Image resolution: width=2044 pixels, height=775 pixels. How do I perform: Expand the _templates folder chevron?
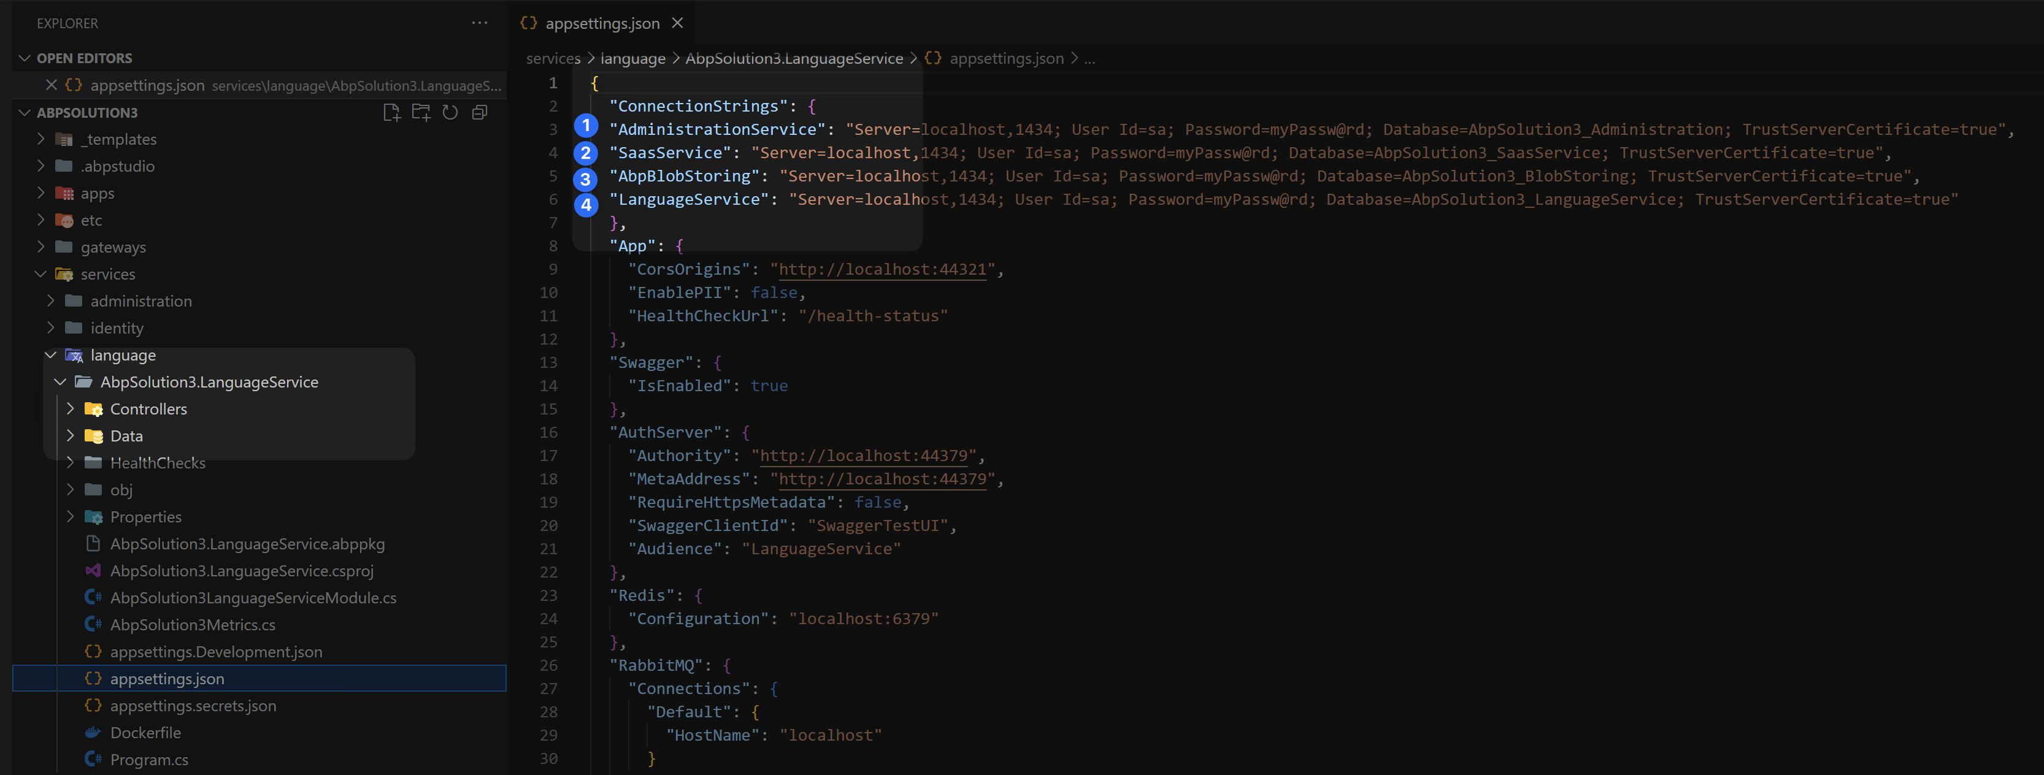(41, 140)
